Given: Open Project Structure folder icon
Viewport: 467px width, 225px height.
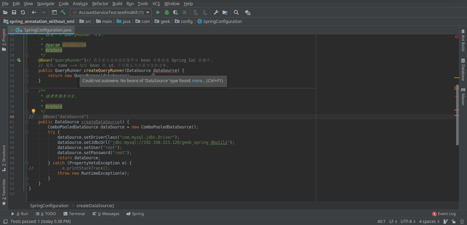Looking at the screenshot, I should [225, 12].
